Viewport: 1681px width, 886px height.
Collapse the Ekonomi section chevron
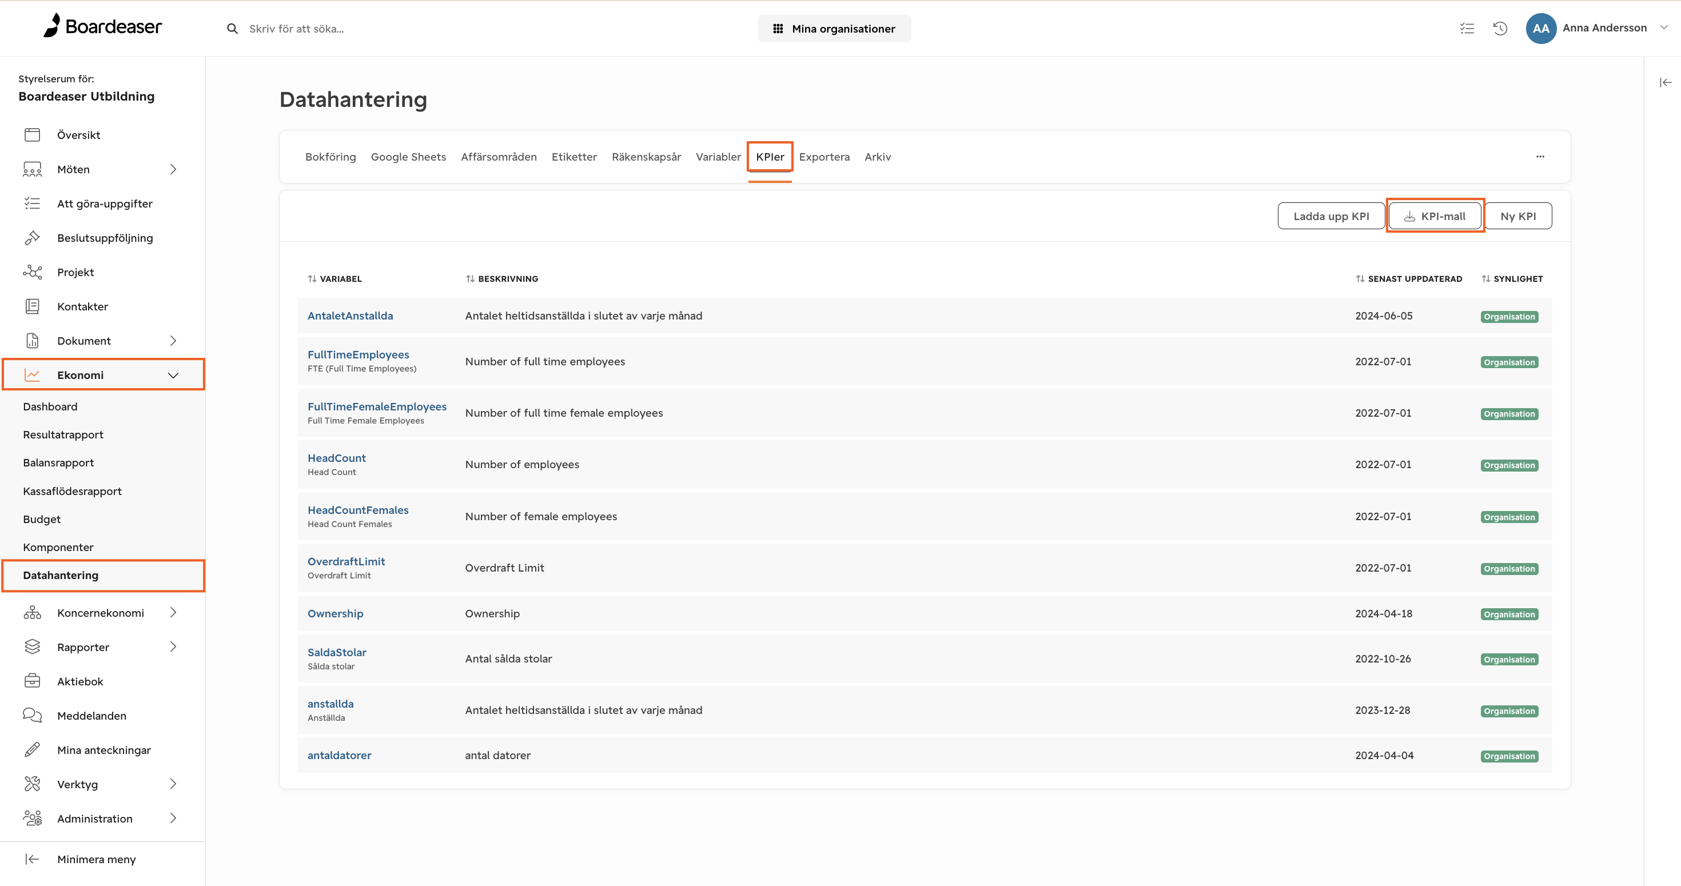coord(173,375)
